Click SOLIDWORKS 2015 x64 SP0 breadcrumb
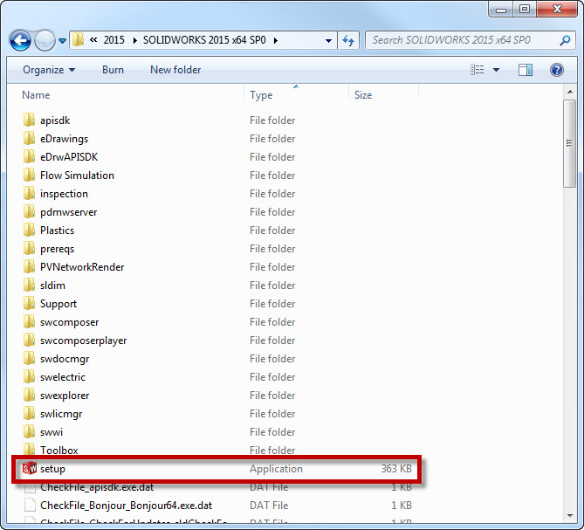 coord(204,40)
